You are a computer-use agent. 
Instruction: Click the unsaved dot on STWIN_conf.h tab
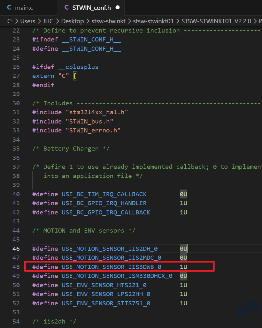tap(117, 7)
